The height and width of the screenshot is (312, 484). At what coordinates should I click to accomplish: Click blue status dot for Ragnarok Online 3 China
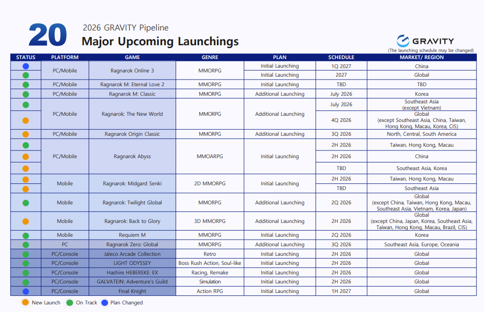[26, 66]
